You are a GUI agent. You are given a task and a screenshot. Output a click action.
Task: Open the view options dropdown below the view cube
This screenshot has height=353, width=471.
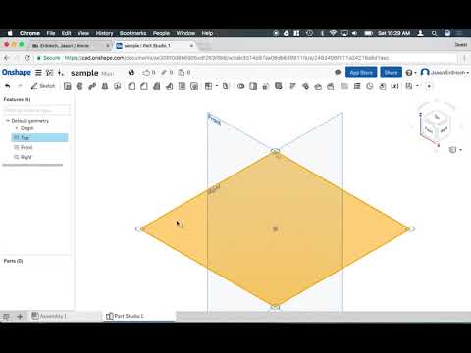pyautogui.click(x=455, y=150)
